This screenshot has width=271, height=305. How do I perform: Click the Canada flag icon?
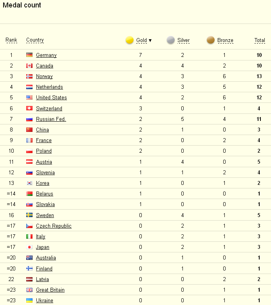29,66
